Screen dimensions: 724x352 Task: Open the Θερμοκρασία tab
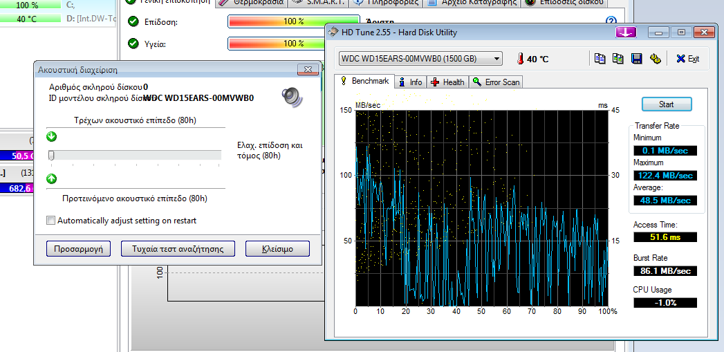252,2
